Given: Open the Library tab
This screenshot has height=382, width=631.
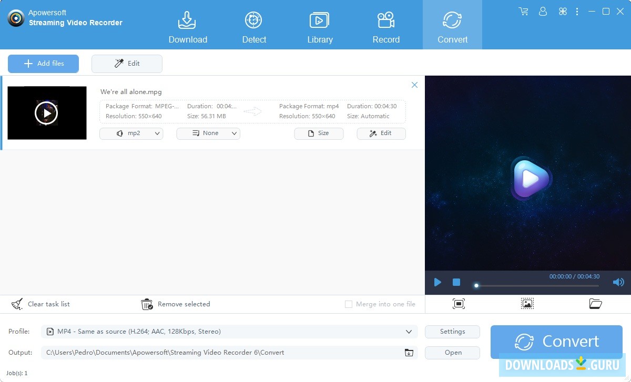Looking at the screenshot, I should click(x=320, y=27).
